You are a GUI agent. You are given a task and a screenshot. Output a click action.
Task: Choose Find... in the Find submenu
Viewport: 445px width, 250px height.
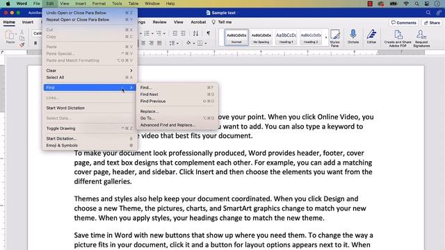coord(177,87)
